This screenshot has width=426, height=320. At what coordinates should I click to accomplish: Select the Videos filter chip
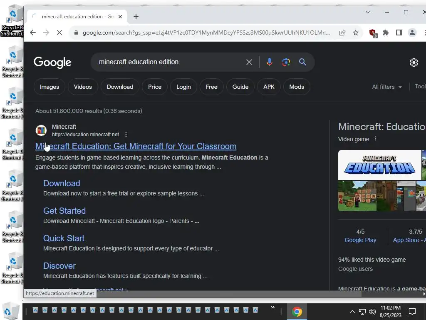point(83,87)
